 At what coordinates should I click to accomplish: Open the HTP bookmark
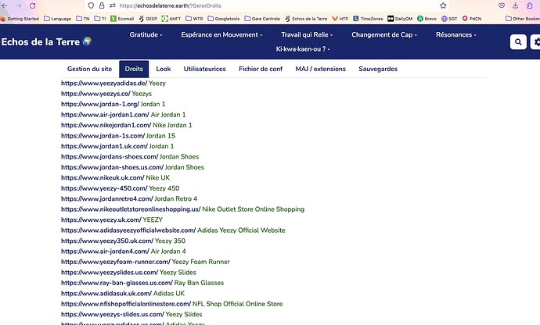340,19
